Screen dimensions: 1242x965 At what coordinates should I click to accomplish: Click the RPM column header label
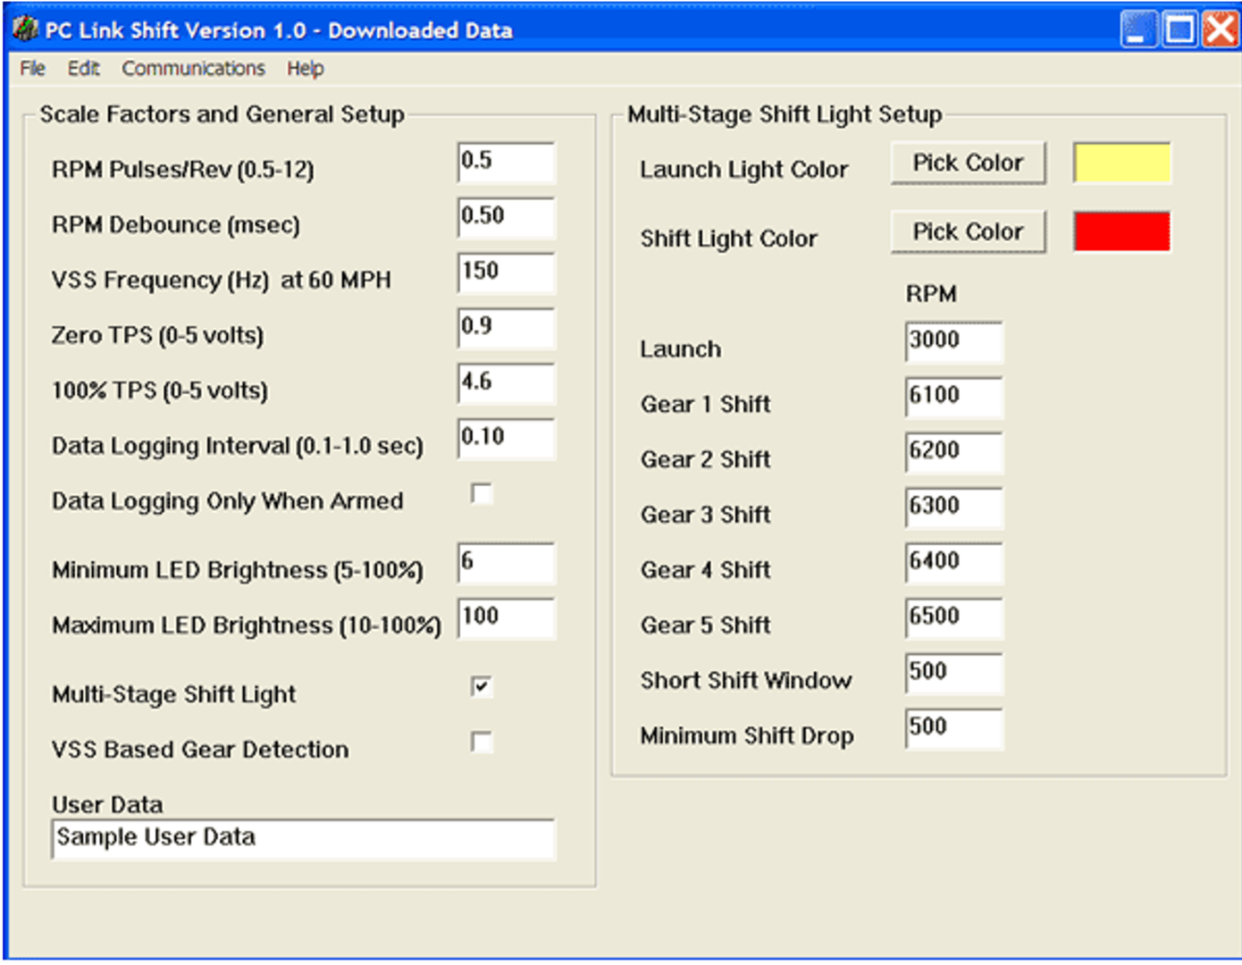[931, 294]
